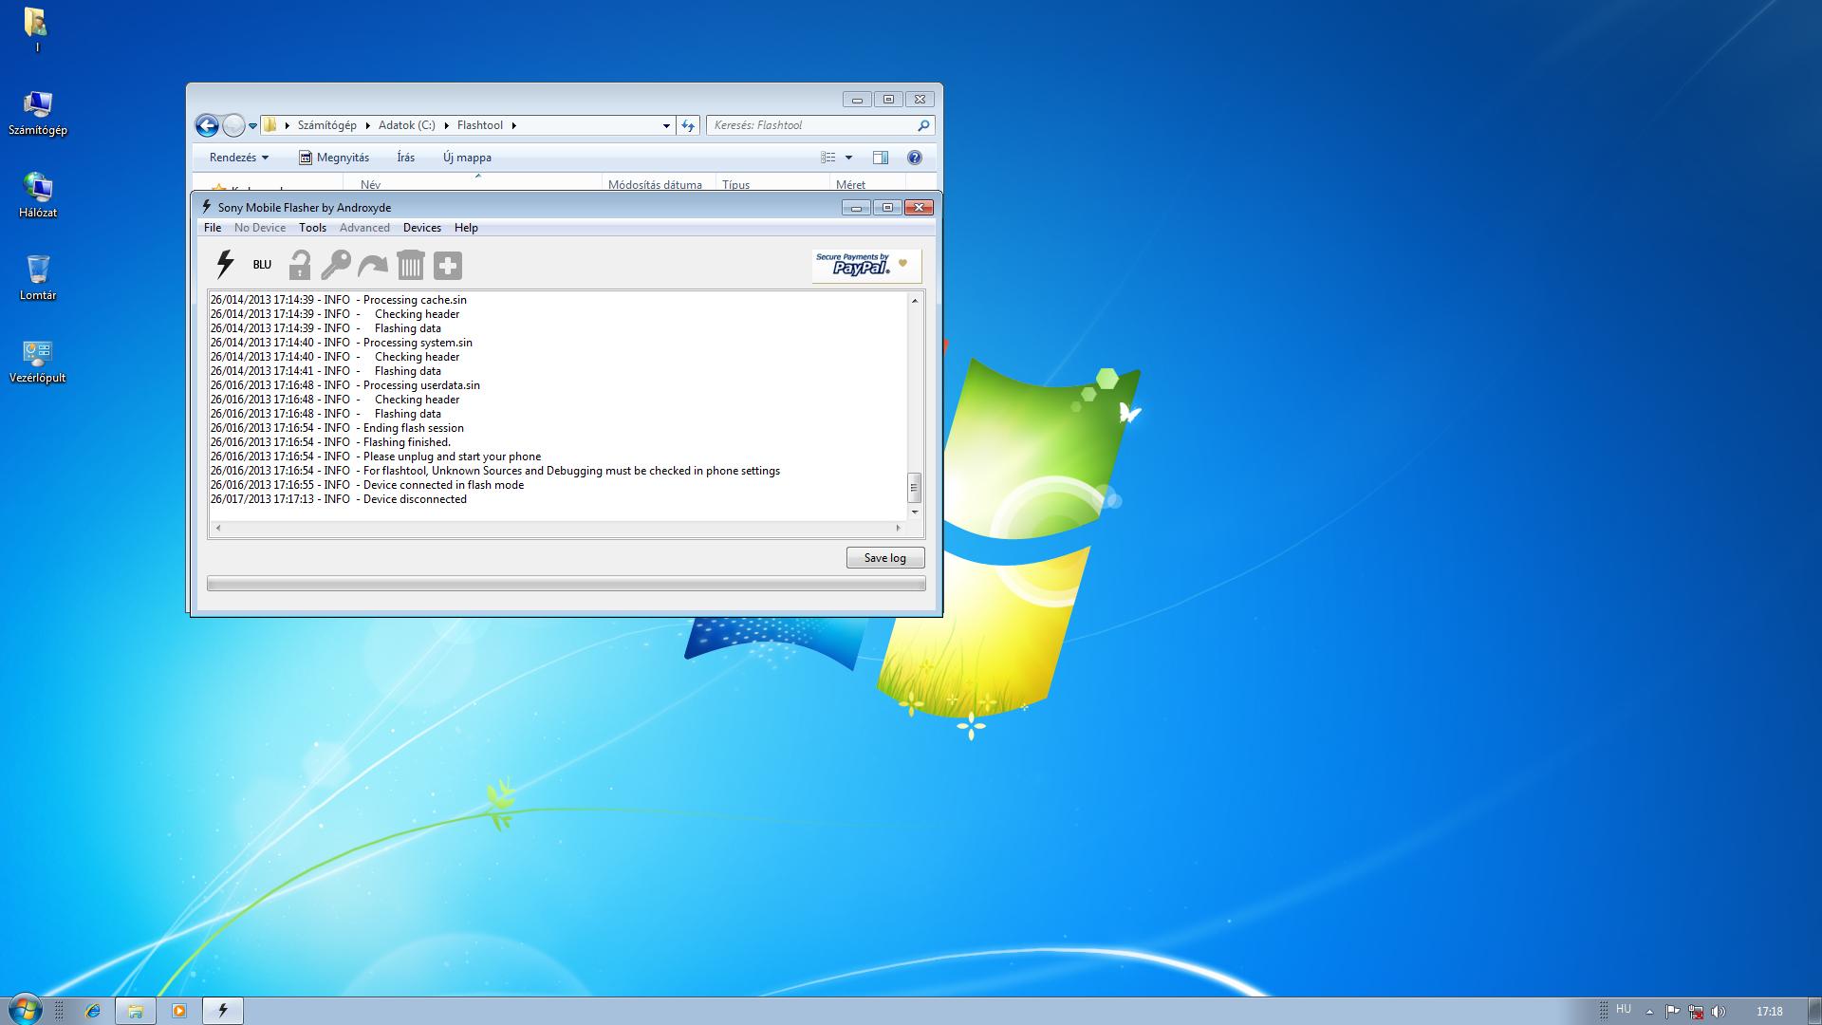
Task: Toggle the preview pane icon in Explorer
Action: tap(881, 158)
